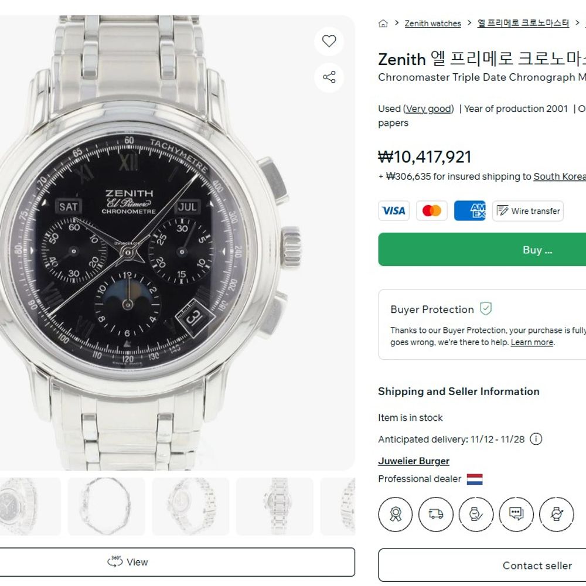Click the award ribbon seller badge
Viewport: 586px width, 586px height.
[x=397, y=514]
